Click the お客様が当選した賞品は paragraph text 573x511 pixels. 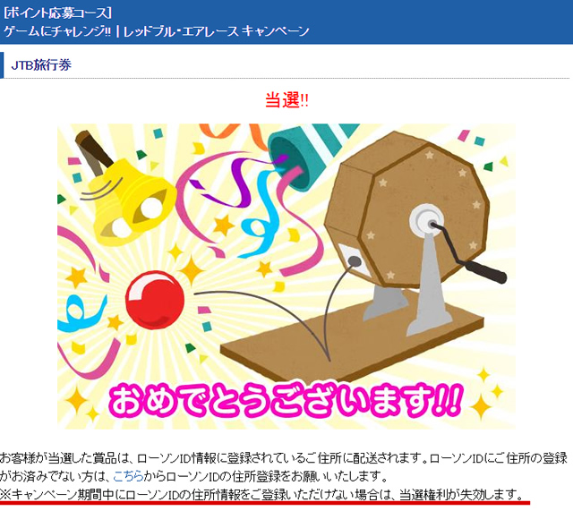pos(284,467)
